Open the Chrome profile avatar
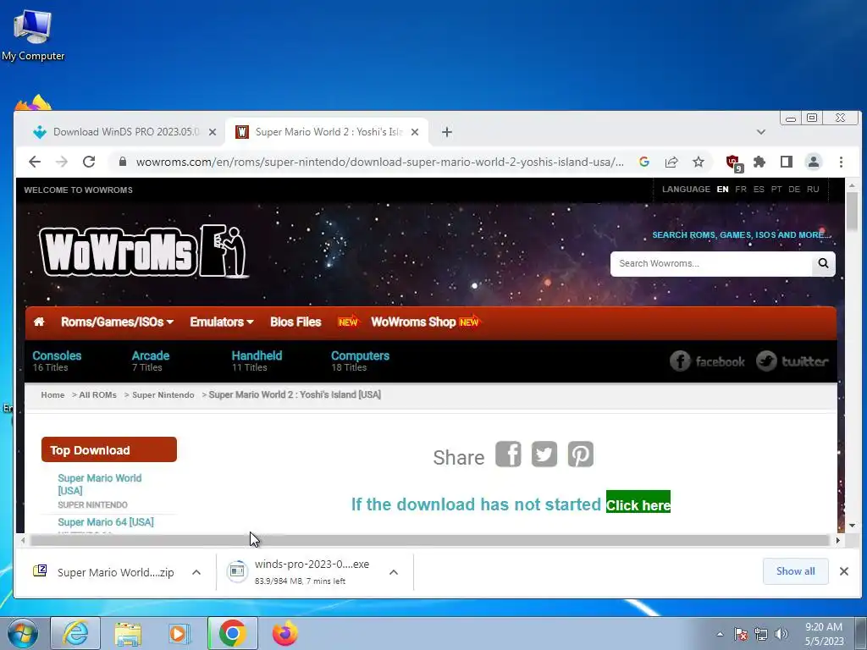 814,162
